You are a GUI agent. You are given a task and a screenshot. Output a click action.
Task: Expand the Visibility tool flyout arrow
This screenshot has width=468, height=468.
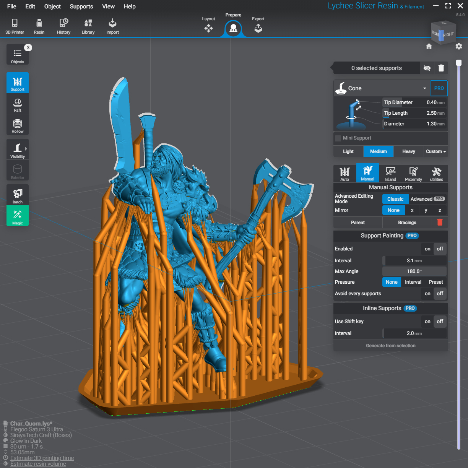(x=26, y=149)
